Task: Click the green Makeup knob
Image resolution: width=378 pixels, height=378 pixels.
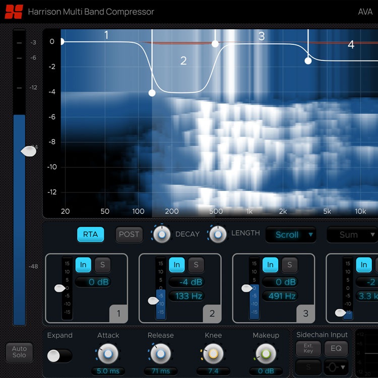Action: 266,354
